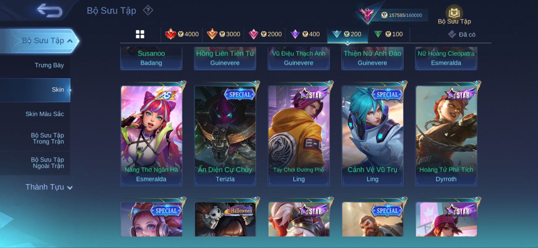Switch to the 200 tier tab

pyautogui.click(x=347, y=34)
